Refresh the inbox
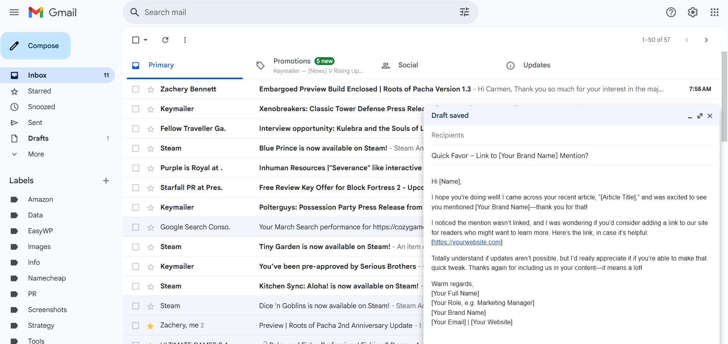 [x=166, y=40]
